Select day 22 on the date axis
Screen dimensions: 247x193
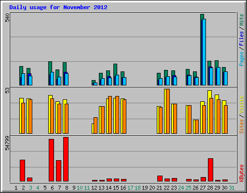click(x=166, y=188)
